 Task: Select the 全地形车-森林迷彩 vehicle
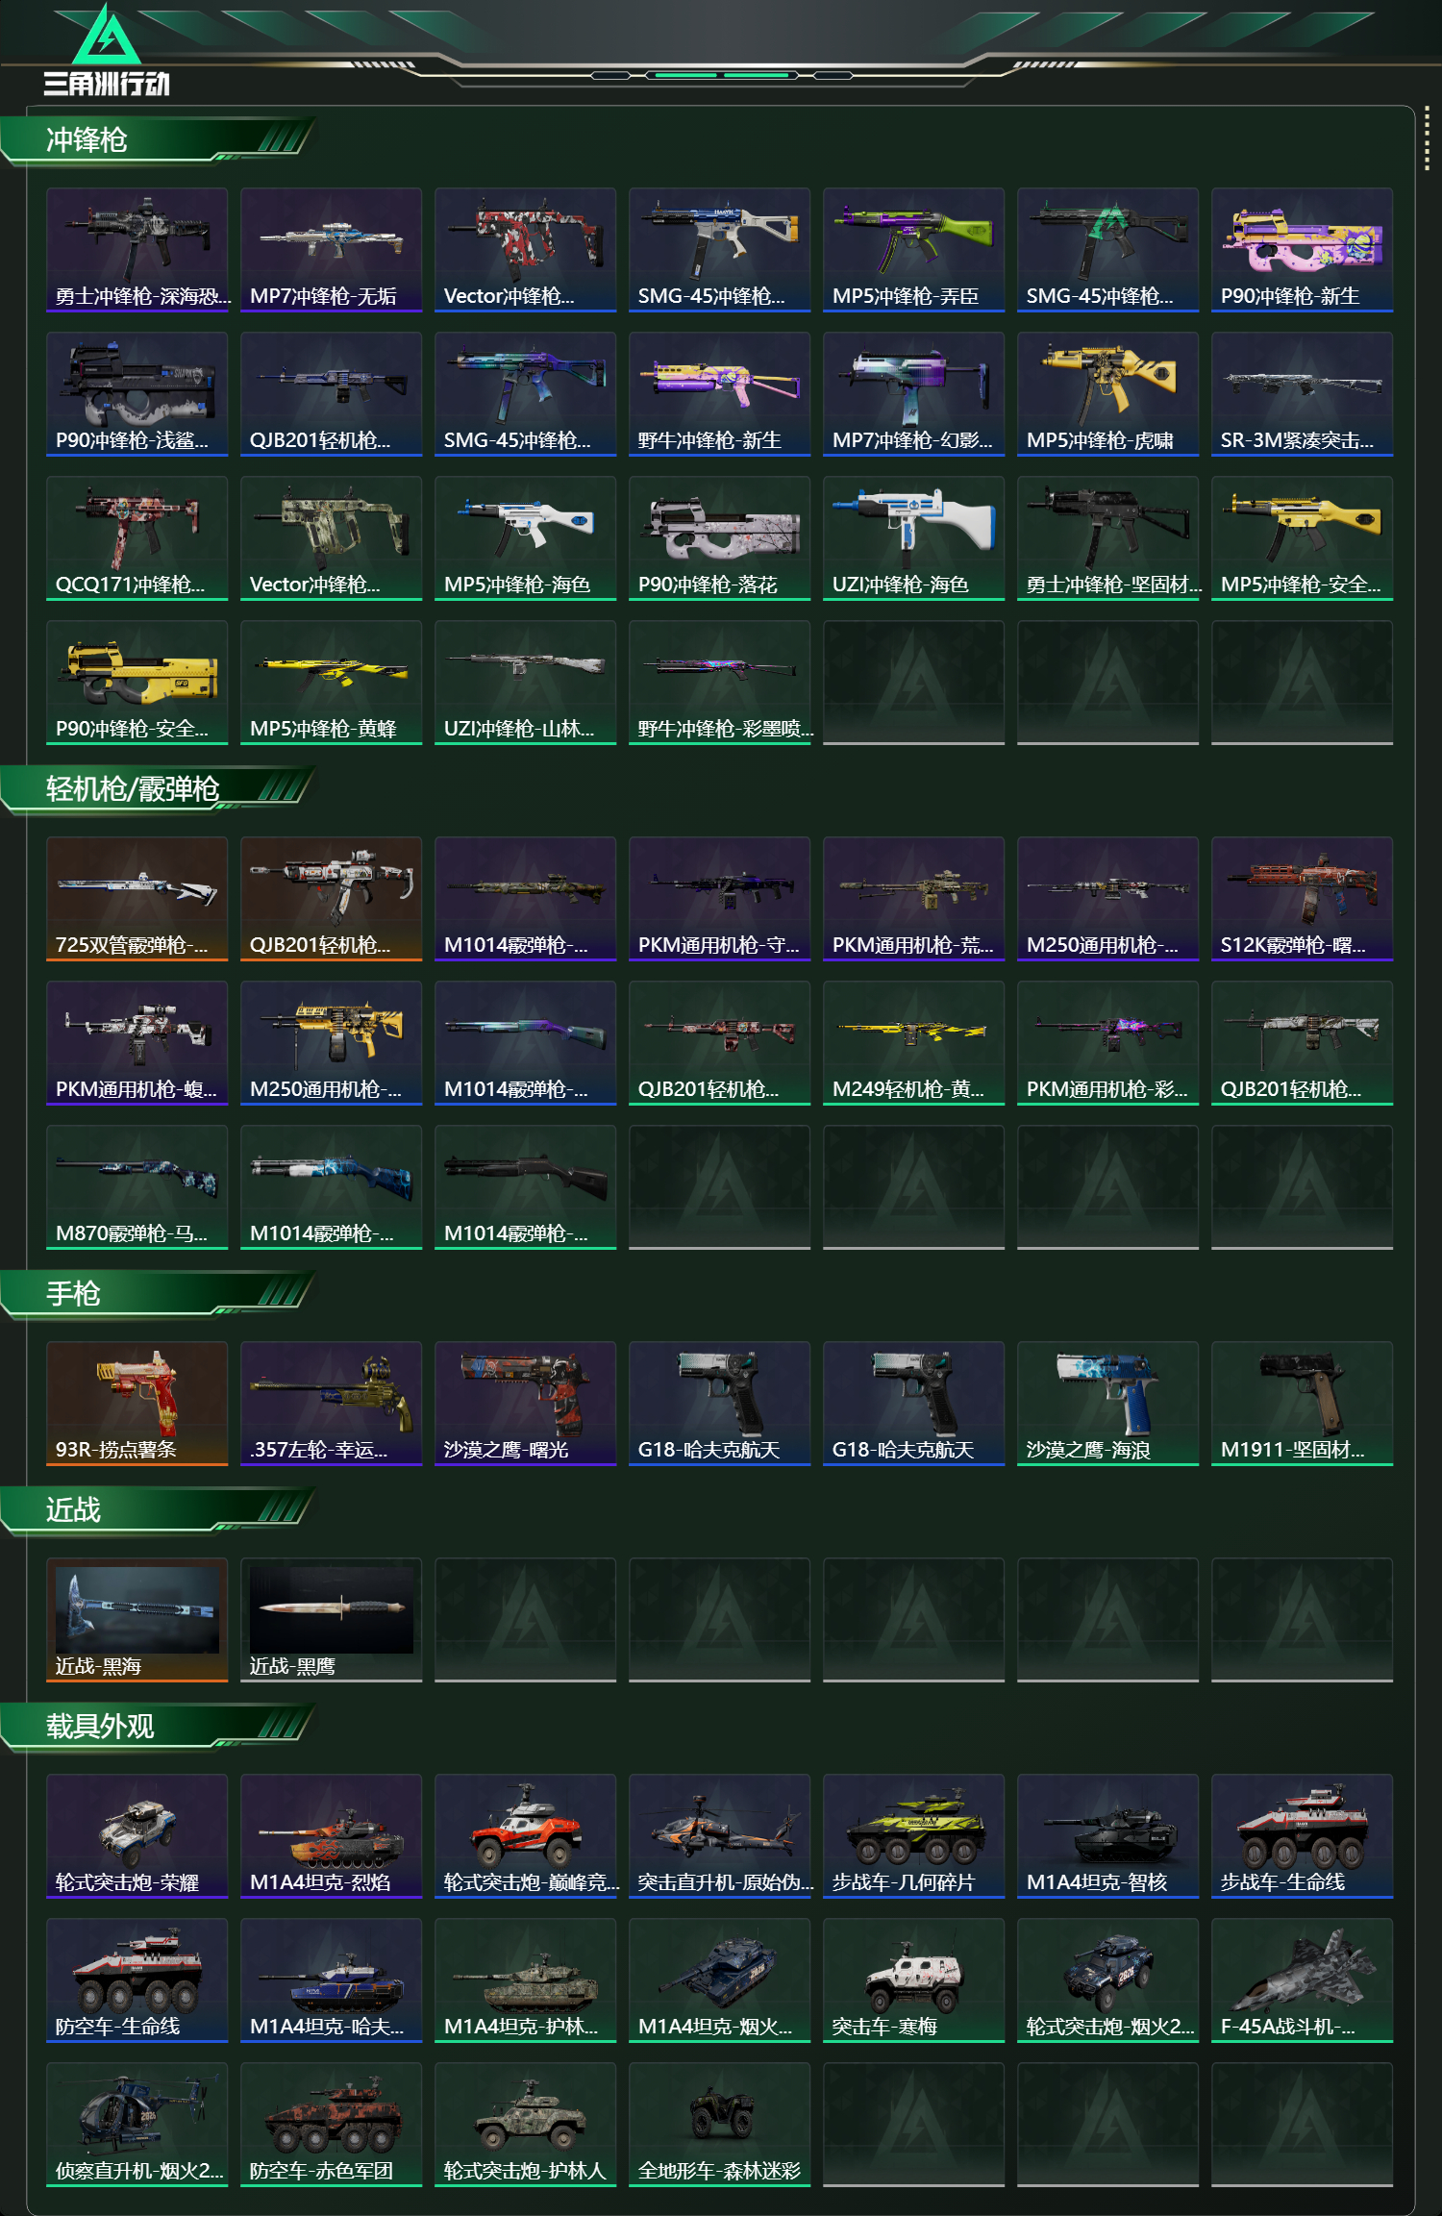719,2125
